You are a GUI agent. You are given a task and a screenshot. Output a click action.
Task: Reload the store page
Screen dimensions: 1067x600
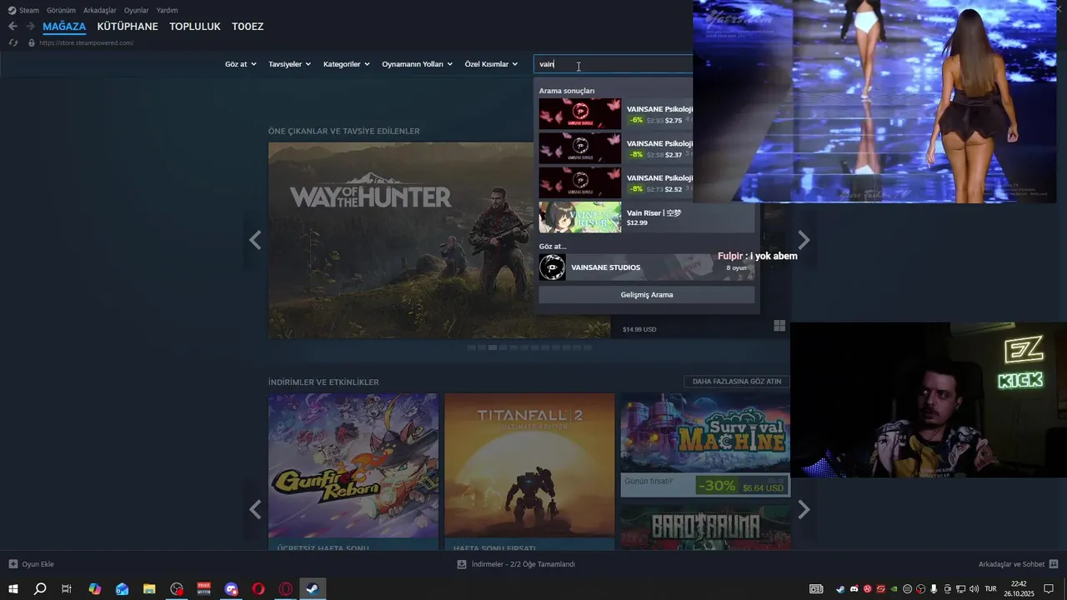coord(13,42)
